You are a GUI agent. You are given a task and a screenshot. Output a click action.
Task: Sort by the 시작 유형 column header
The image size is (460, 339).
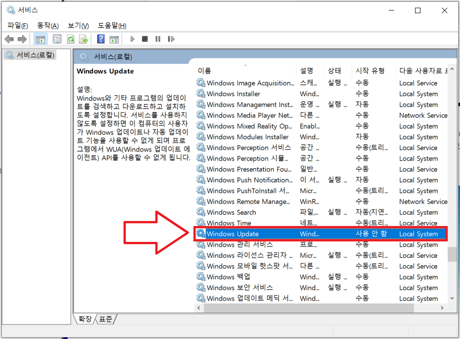point(373,70)
